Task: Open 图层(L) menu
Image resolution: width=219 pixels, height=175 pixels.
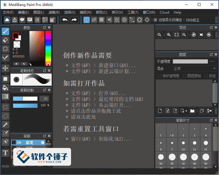Action: click(x=39, y=12)
